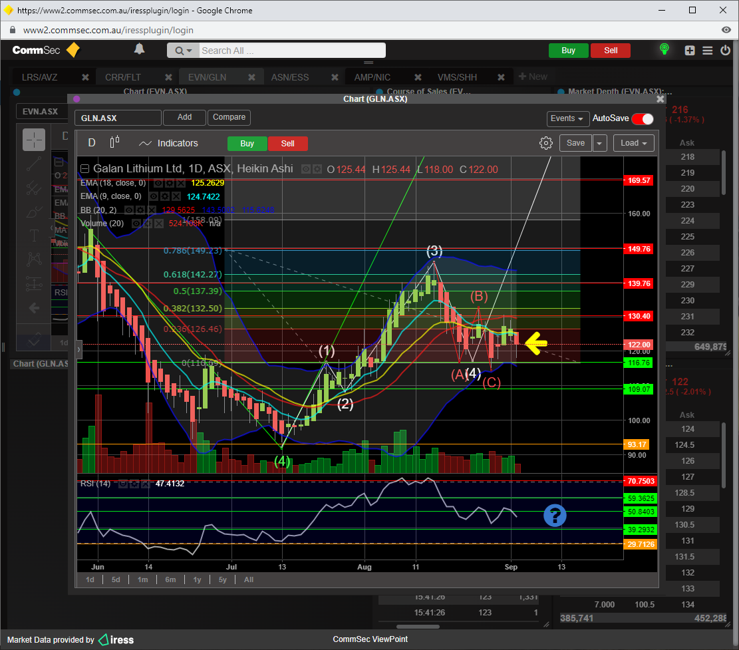Open the Events dropdown
Image resolution: width=739 pixels, height=650 pixels.
tap(567, 118)
